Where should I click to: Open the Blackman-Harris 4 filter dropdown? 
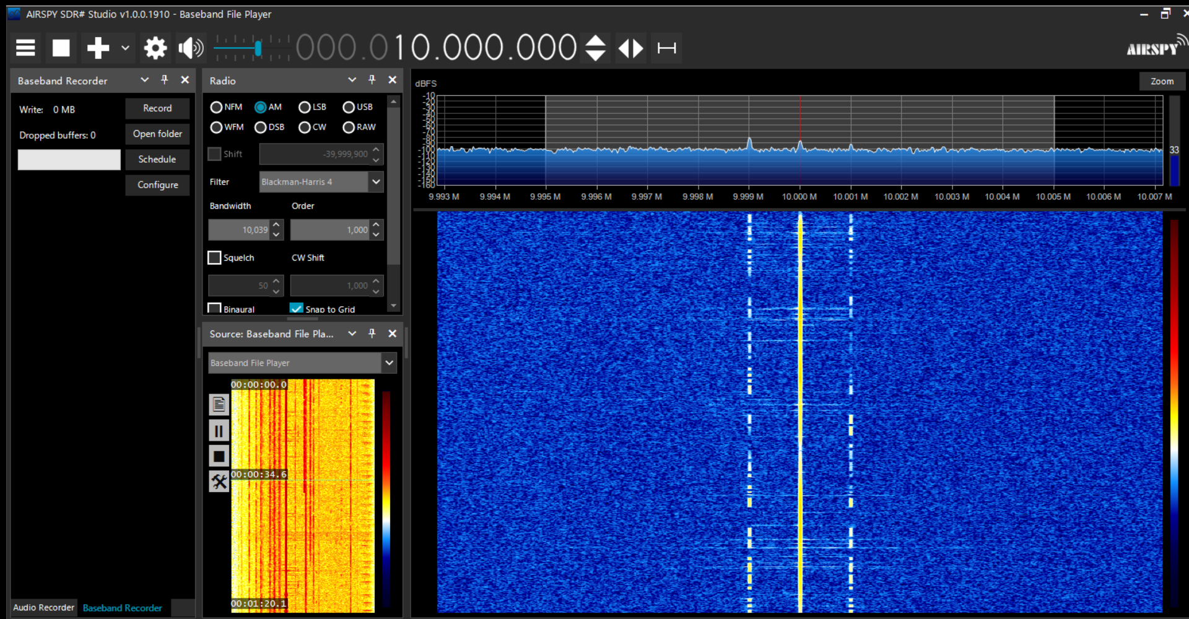point(375,181)
